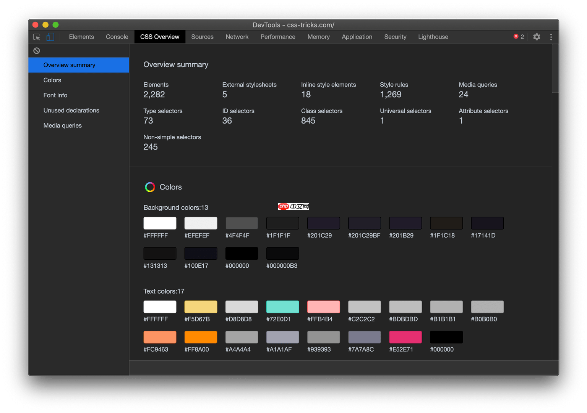Click the vertical scrollbar thumb

555,69
